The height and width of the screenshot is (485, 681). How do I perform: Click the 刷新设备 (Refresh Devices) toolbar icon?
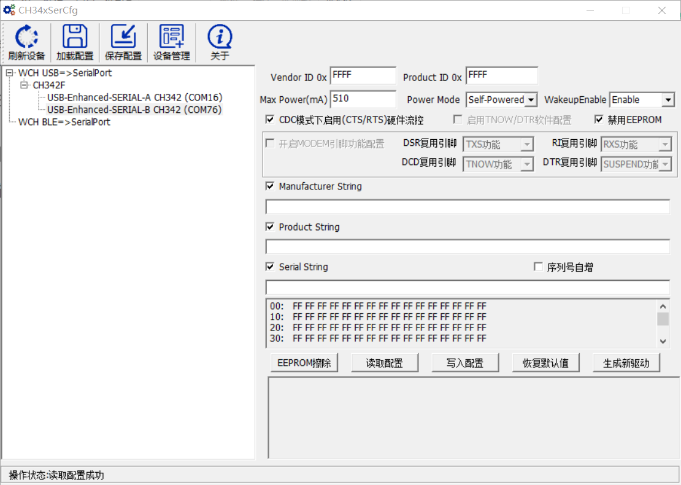[x=26, y=41]
